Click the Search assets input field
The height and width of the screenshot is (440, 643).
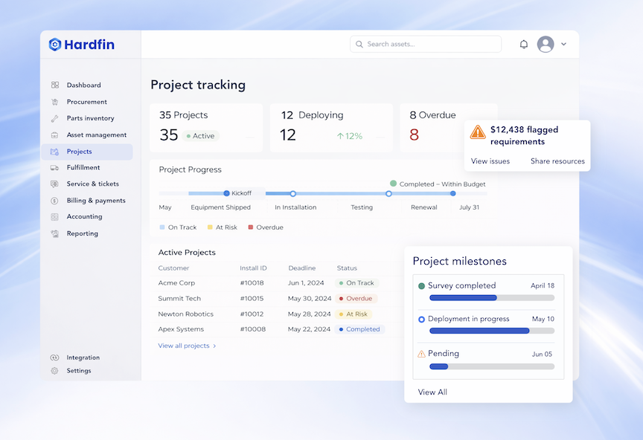[x=426, y=44]
